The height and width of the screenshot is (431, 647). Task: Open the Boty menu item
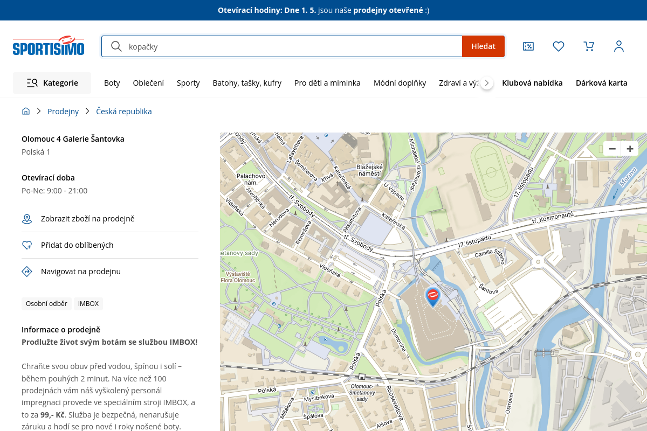112,83
